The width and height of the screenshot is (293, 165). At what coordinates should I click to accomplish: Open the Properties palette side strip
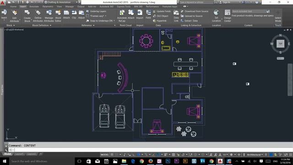2,90
